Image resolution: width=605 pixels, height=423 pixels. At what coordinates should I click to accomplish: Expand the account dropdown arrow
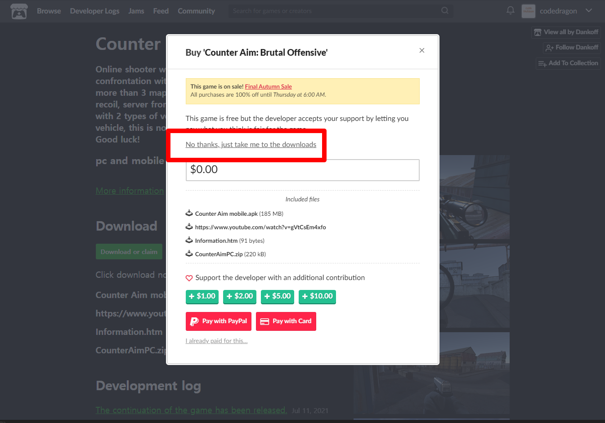[589, 10]
